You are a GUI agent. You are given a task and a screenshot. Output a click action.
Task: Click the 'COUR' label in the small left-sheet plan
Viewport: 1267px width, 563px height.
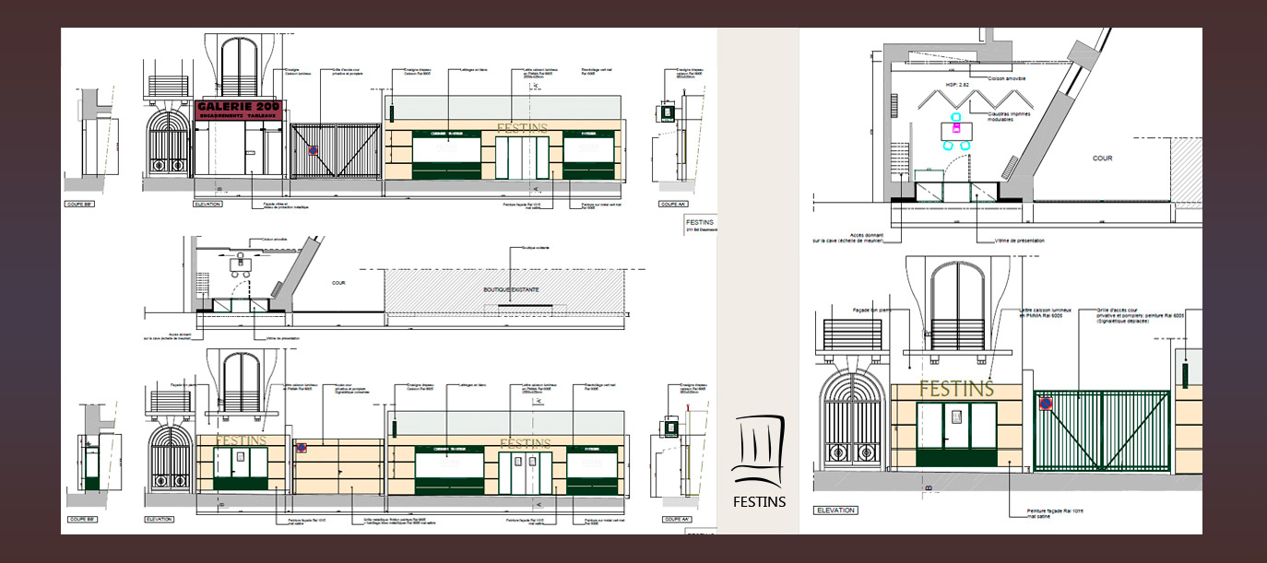338,284
